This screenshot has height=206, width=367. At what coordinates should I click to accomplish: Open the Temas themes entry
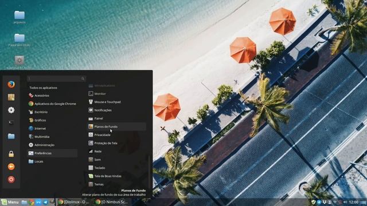point(117,184)
